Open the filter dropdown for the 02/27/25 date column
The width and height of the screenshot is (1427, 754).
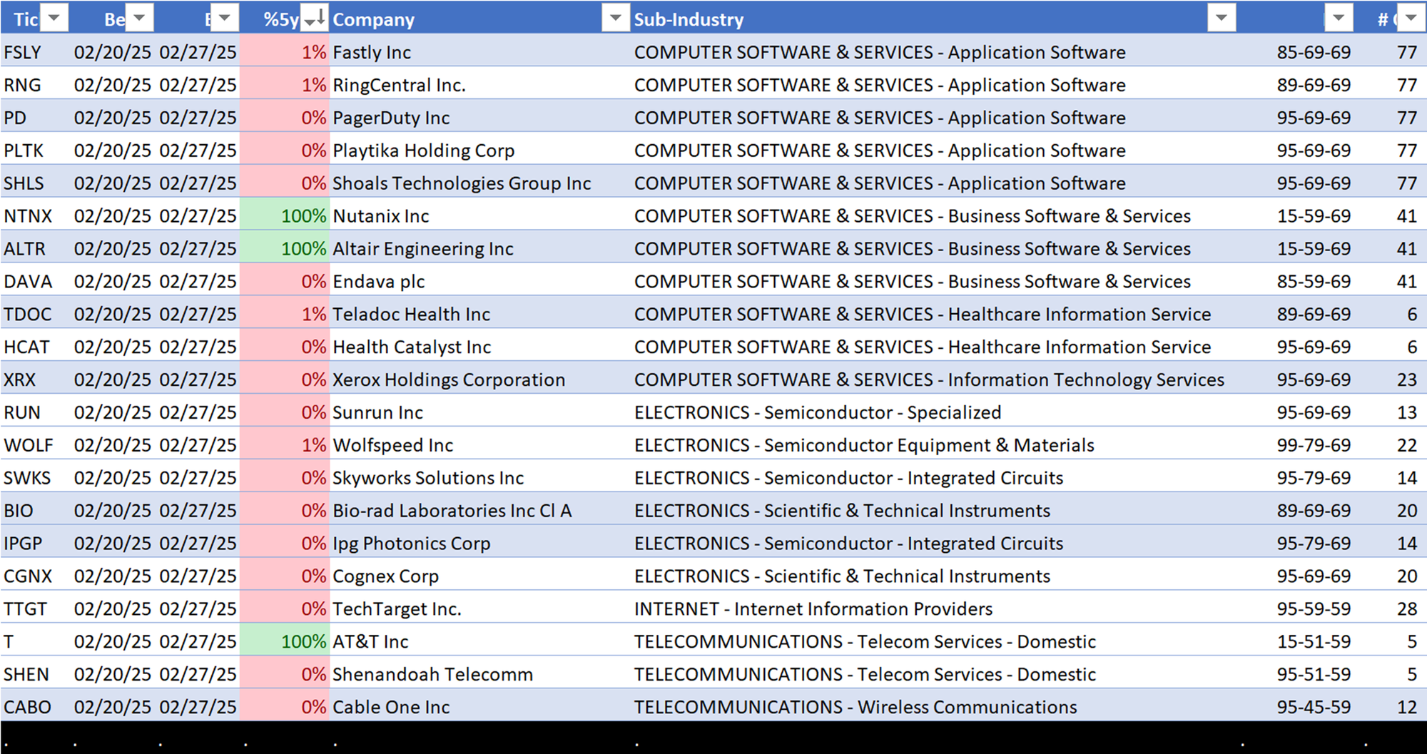tap(225, 19)
